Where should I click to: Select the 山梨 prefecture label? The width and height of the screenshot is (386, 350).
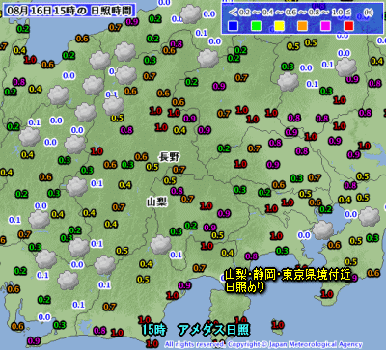[x=157, y=202]
